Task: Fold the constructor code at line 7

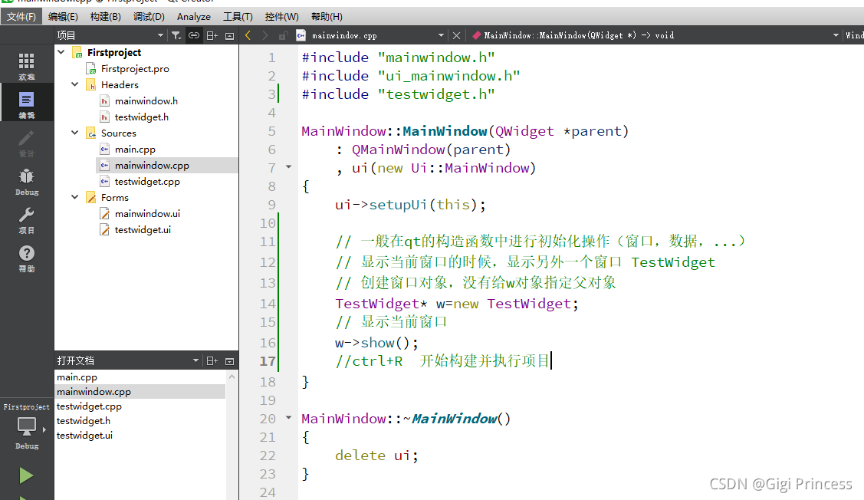Action: (x=288, y=166)
